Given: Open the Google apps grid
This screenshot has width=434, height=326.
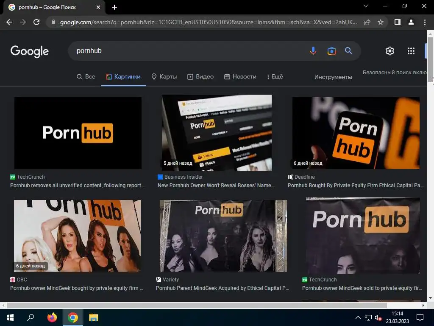Looking at the screenshot, I should (x=411, y=51).
